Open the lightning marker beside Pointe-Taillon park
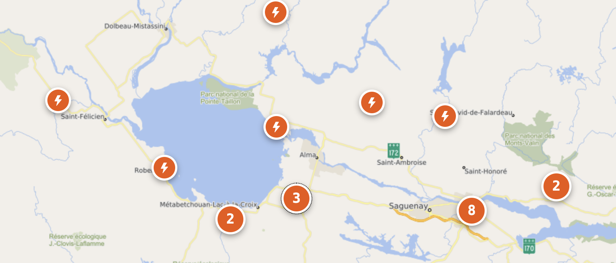 276,127
